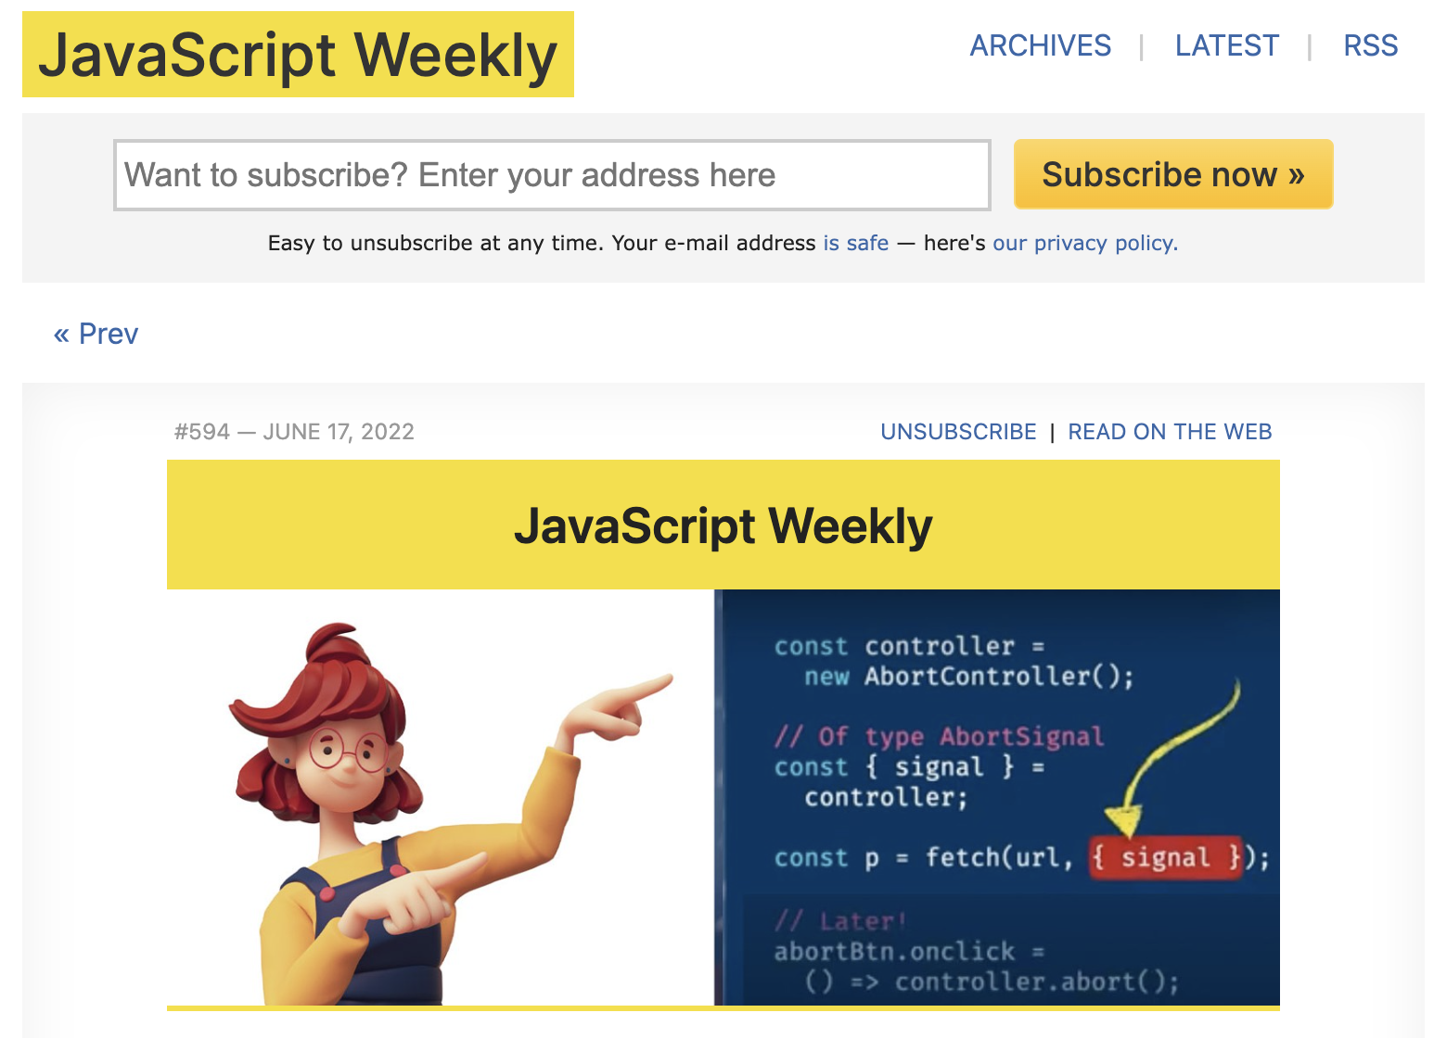Open the AbortController code image
Viewport: 1434px width, 1038px height.
click(x=723, y=798)
